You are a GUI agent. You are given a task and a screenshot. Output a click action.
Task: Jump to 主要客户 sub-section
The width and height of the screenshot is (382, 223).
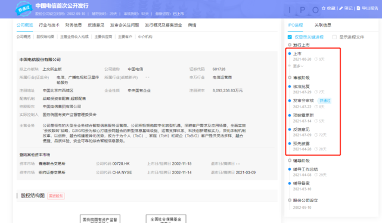125,37
